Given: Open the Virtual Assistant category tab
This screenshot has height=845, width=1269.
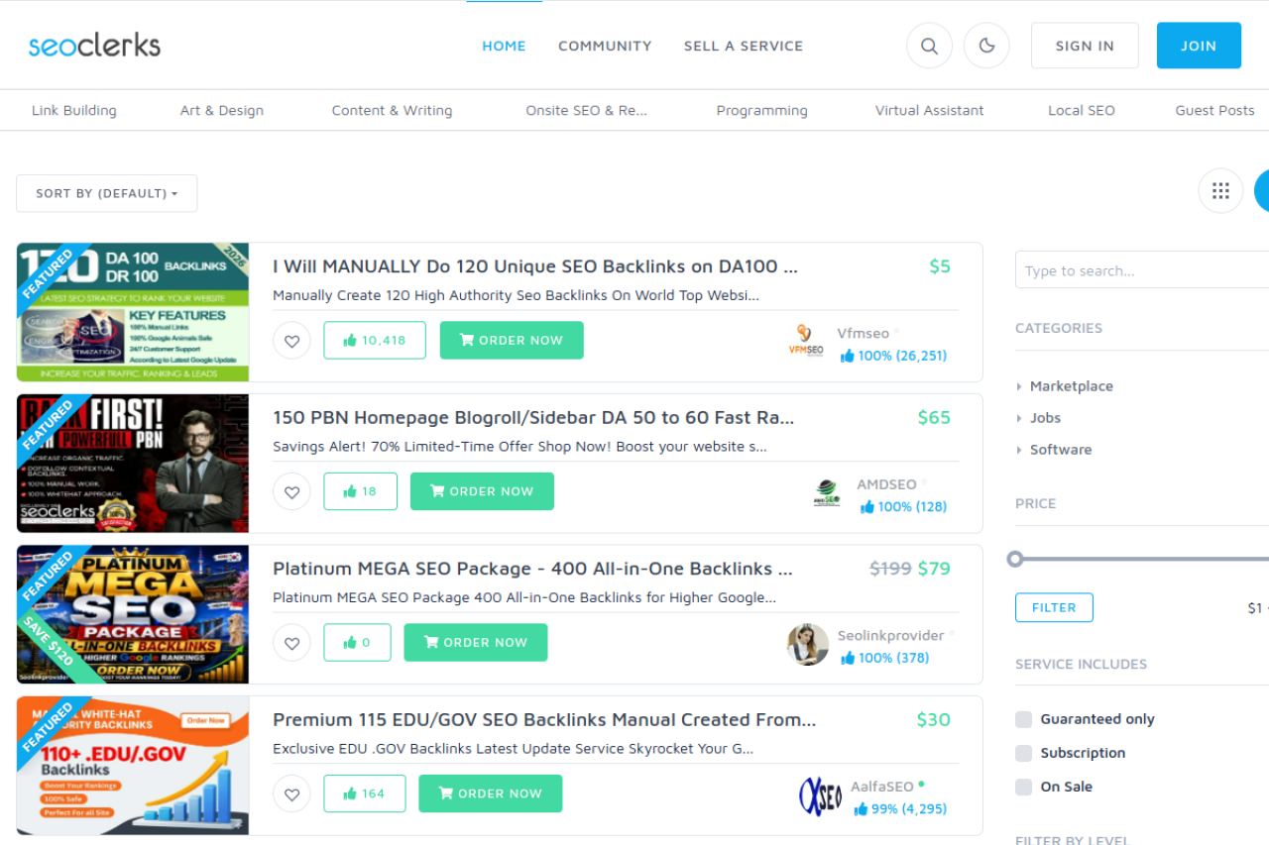Looking at the screenshot, I should 930,111.
